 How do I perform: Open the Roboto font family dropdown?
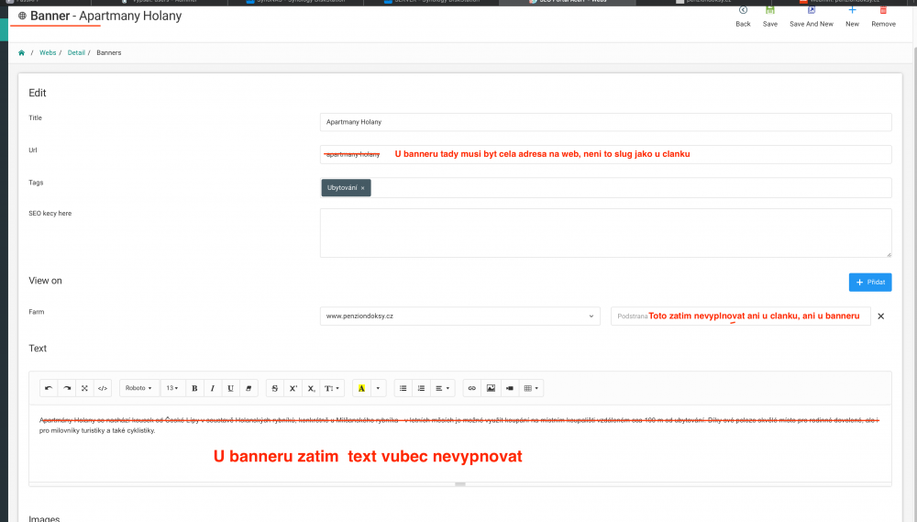coord(138,388)
